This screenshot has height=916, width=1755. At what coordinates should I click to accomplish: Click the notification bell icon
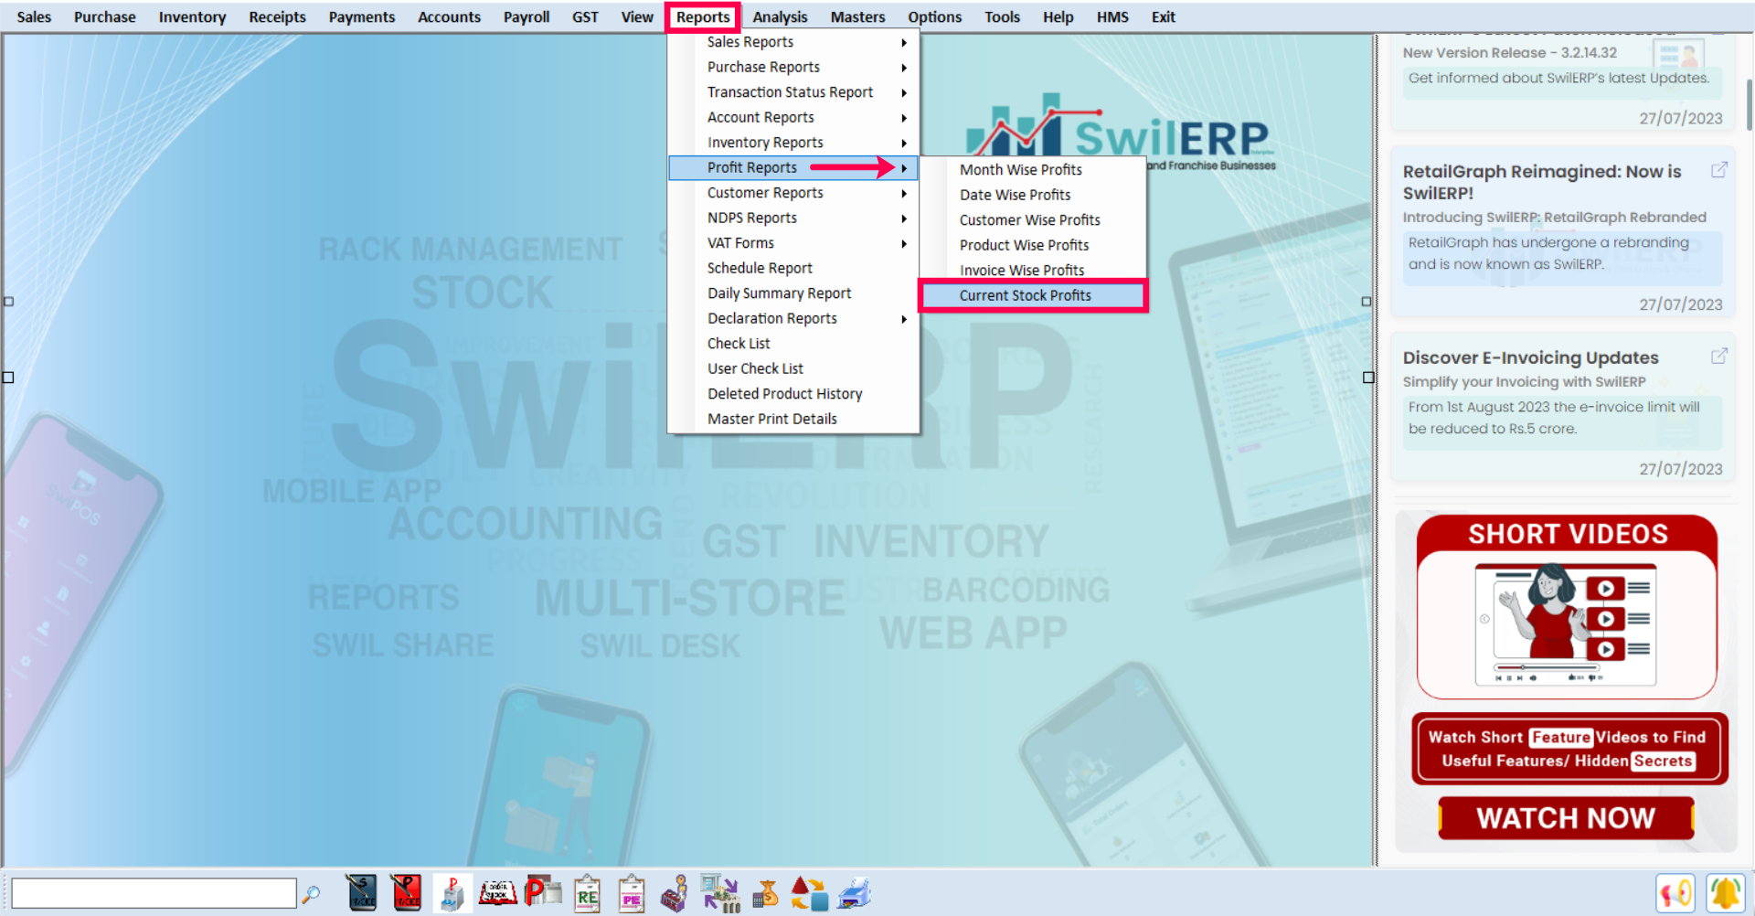[x=1726, y=893]
